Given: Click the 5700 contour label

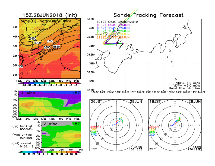Looking at the screenshot, I should (x=38, y=43).
